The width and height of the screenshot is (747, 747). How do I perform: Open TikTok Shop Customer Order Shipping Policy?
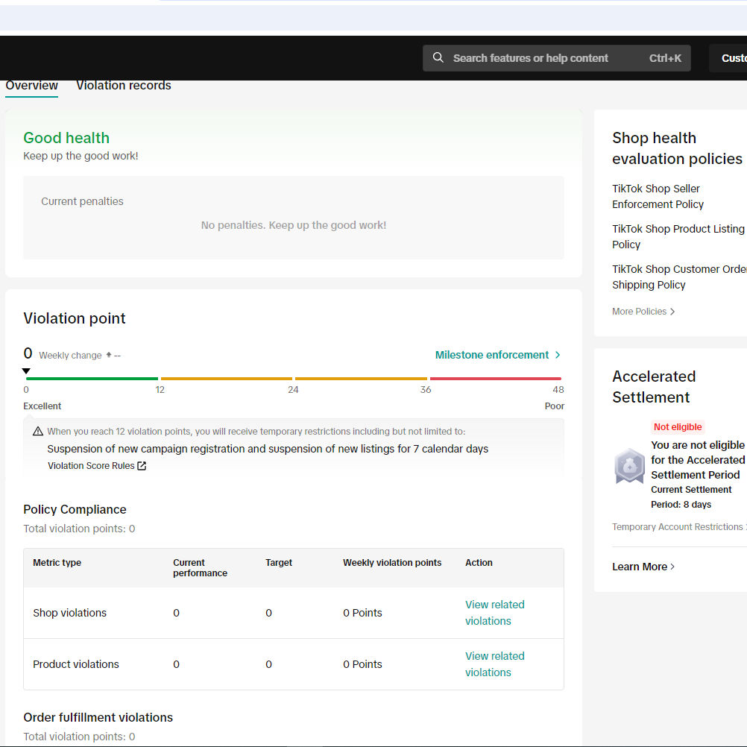679,277
